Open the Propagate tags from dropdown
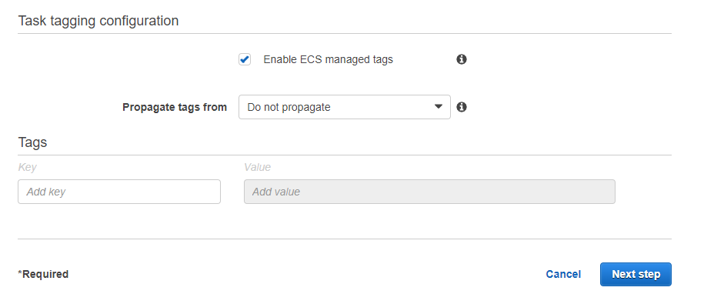Screen dimensions: 704x294 click(x=345, y=107)
